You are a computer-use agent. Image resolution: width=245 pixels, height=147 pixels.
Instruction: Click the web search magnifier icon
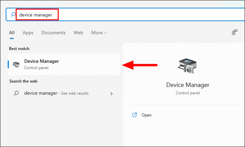tap(16, 93)
